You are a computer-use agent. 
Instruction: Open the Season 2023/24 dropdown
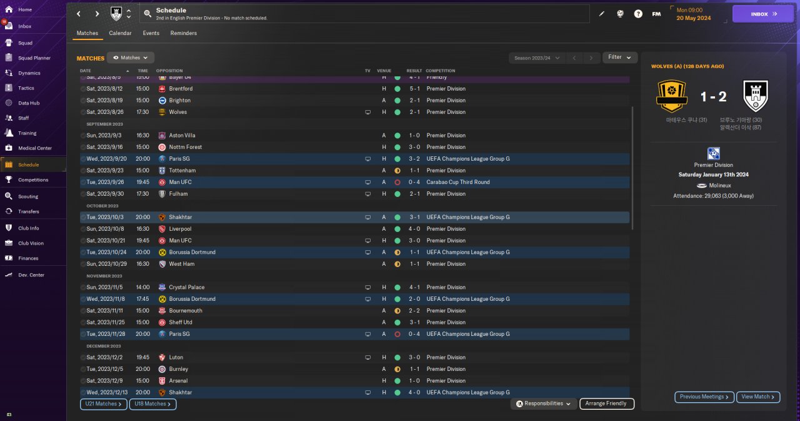(537, 58)
